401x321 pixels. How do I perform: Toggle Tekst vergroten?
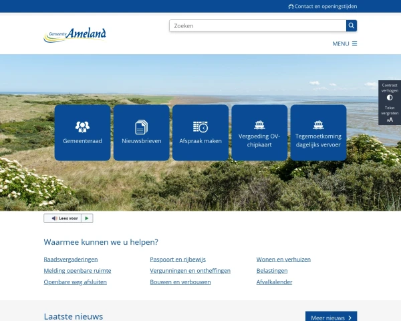390,114
